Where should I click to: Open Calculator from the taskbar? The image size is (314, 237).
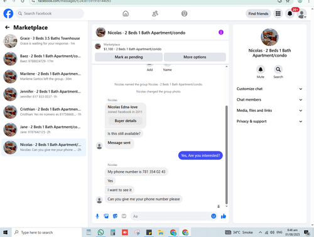click(113, 233)
